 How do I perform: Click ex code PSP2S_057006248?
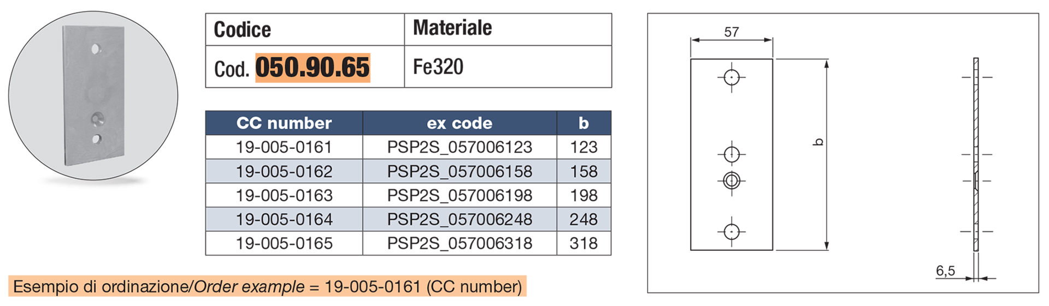(459, 219)
